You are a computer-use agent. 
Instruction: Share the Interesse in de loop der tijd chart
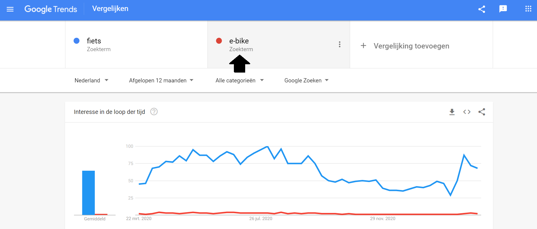pyautogui.click(x=482, y=112)
